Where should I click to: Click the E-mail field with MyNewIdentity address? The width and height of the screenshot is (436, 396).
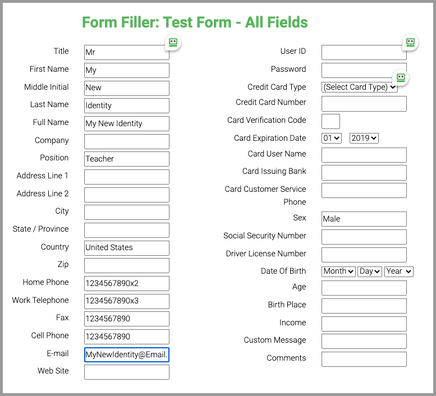point(126,354)
